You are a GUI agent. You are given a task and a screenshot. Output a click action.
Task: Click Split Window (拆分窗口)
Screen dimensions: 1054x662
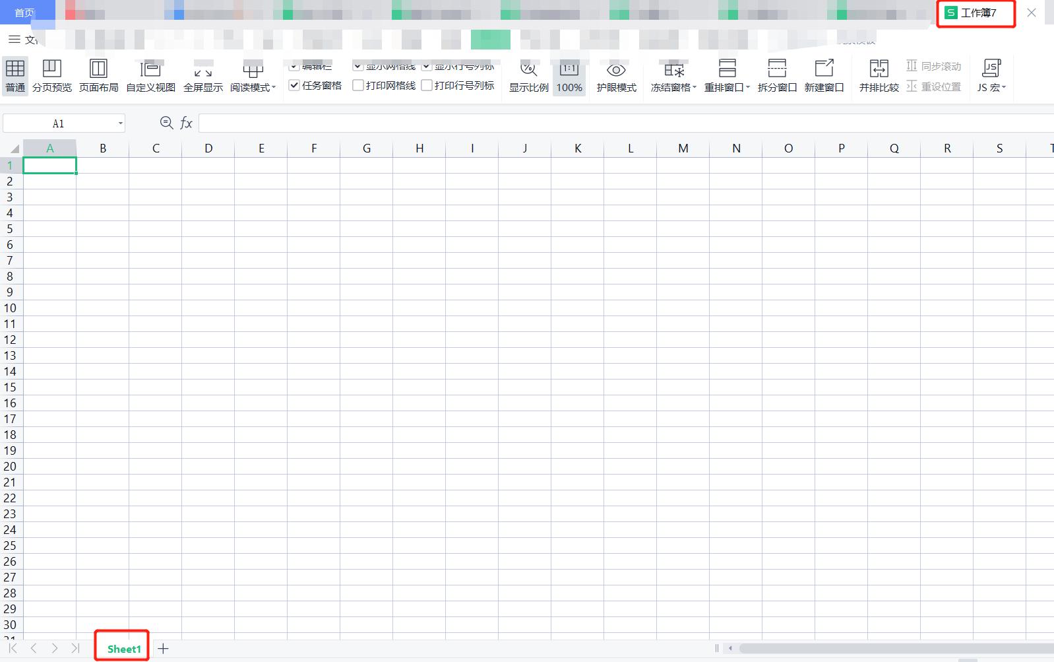(x=778, y=76)
